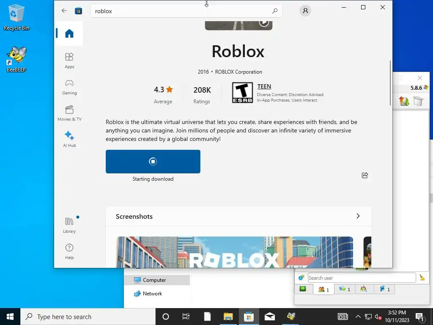Open the blank document taskbar icon

click(207, 317)
